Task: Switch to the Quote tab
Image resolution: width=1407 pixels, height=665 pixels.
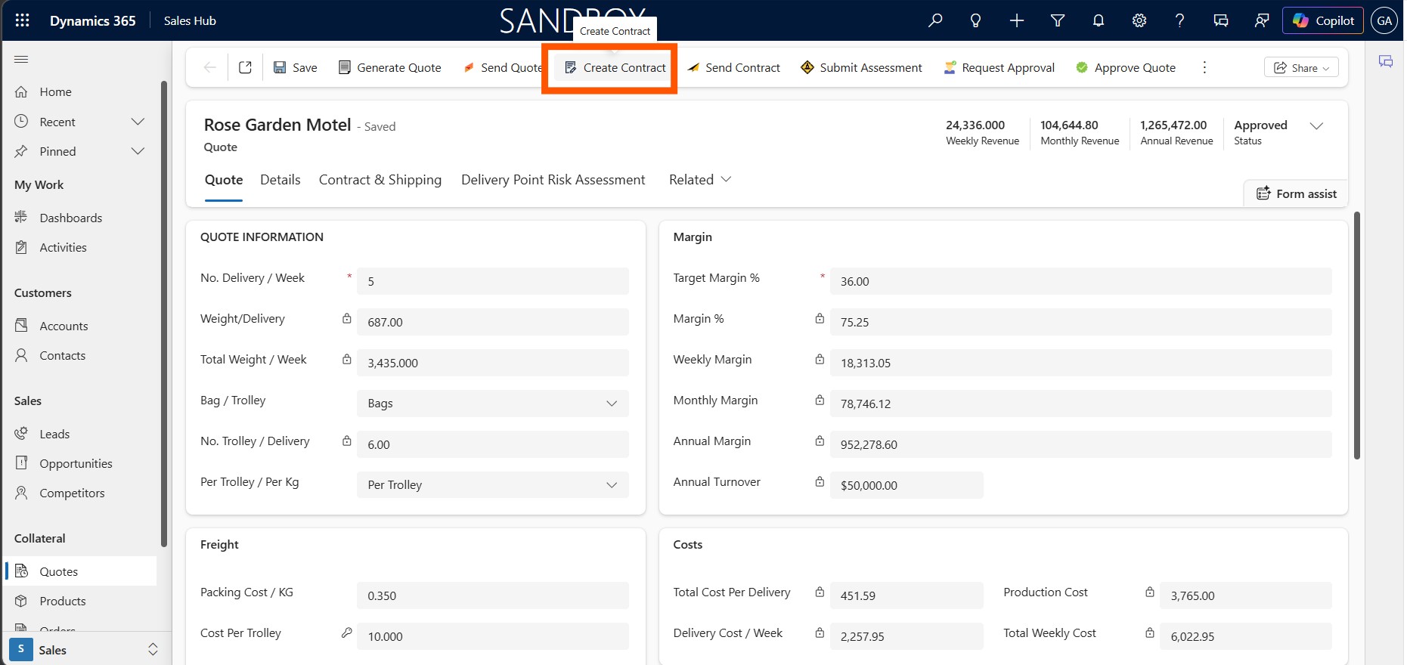Action: point(224,180)
